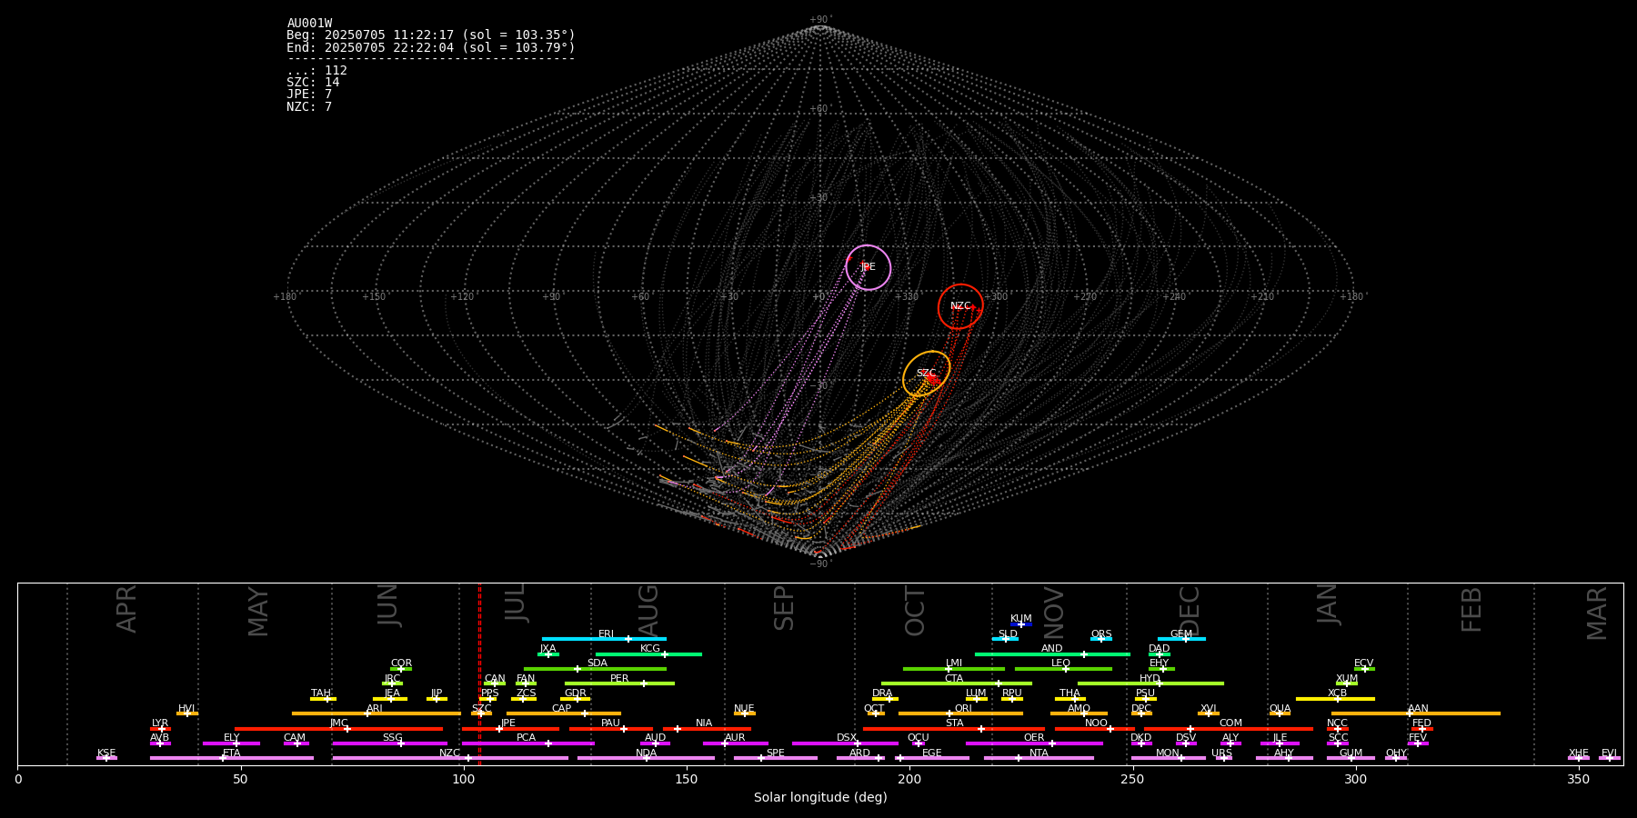This screenshot has height=818, width=1637.
Task: Click the GEM shower bar in timeline
Action: (x=1181, y=639)
